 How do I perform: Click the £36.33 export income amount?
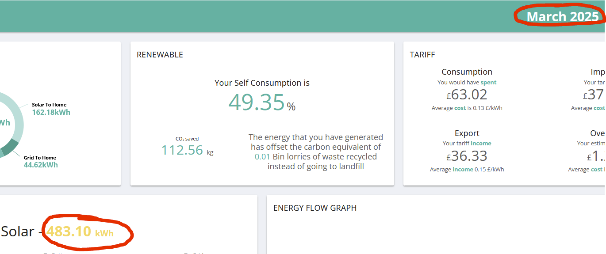(467, 156)
